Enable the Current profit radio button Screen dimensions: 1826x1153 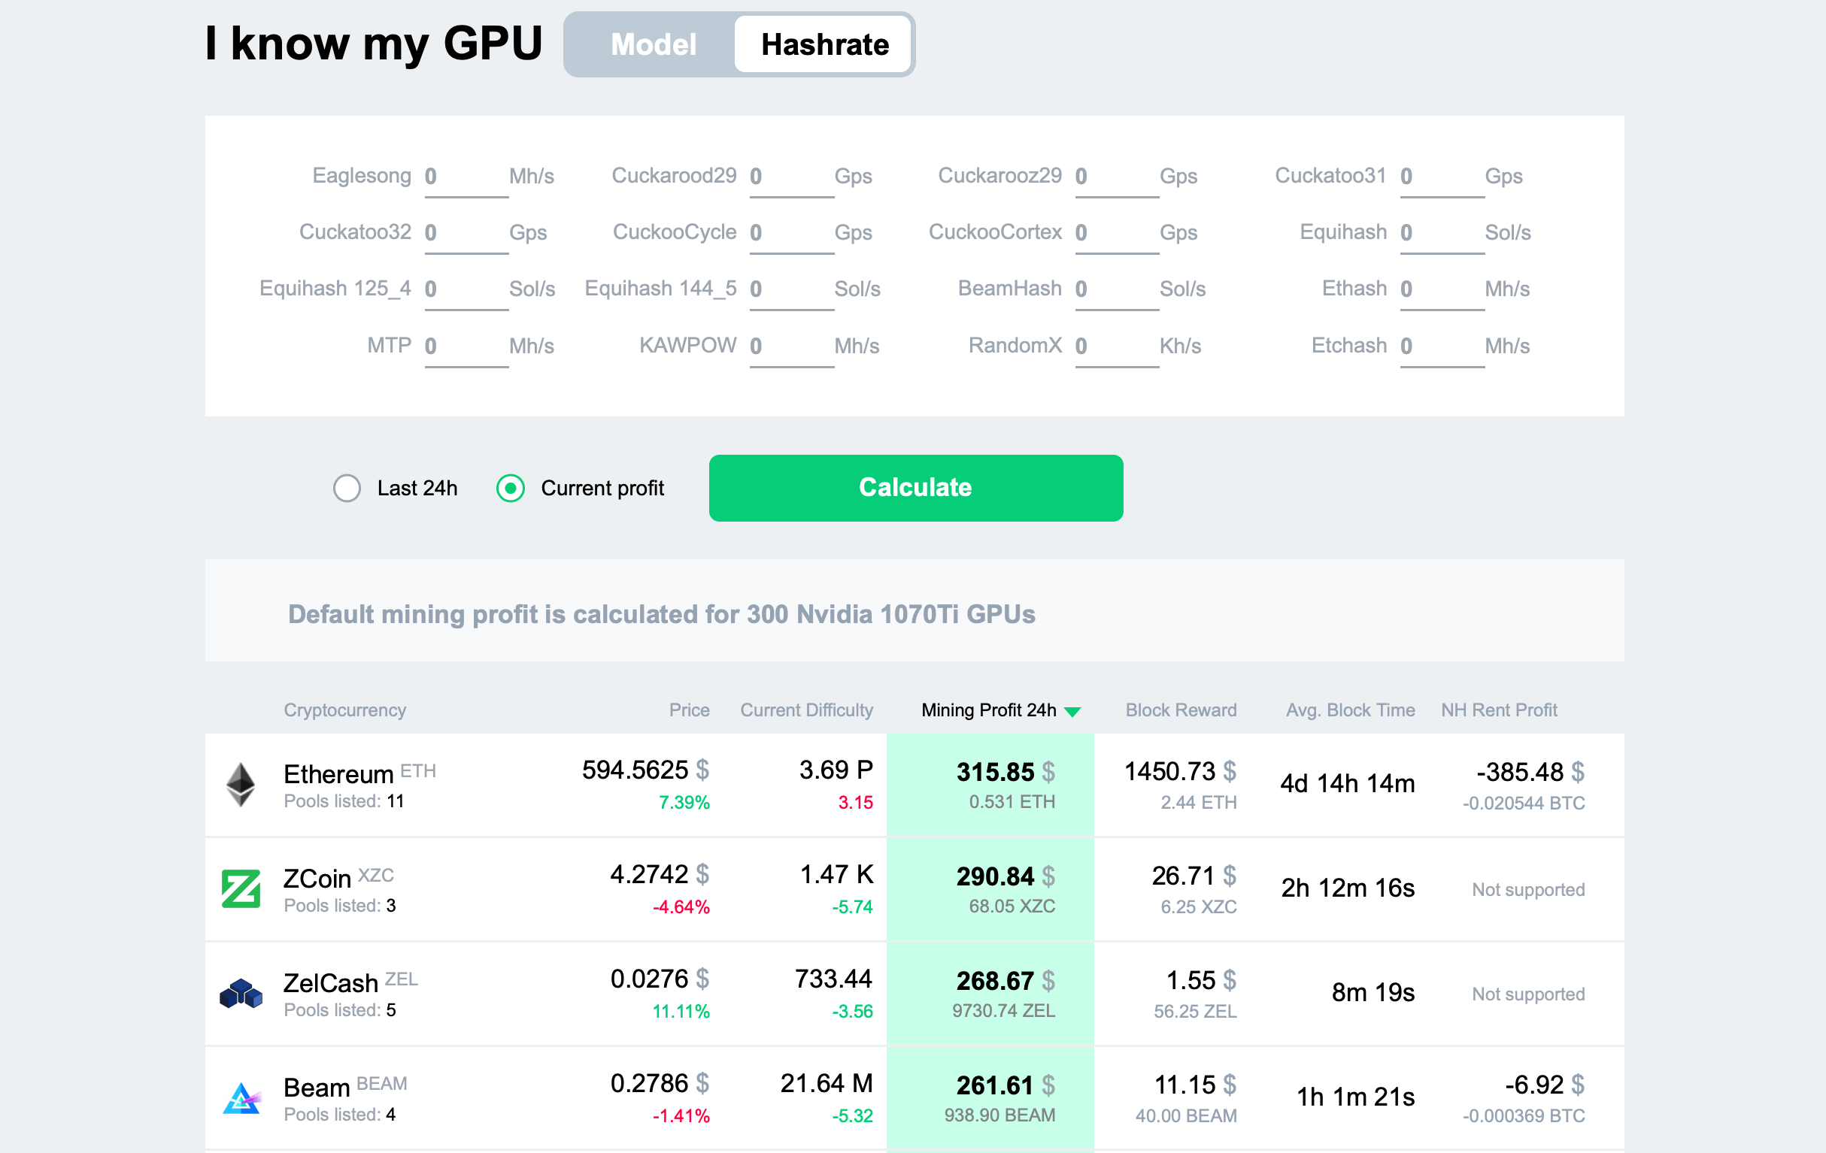click(511, 488)
